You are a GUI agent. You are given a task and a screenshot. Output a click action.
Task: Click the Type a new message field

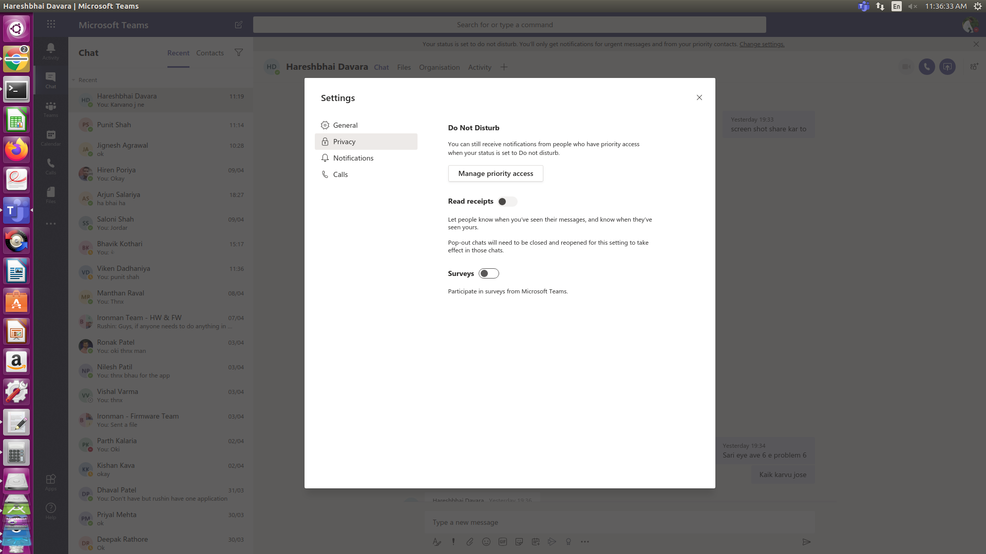[619, 522]
